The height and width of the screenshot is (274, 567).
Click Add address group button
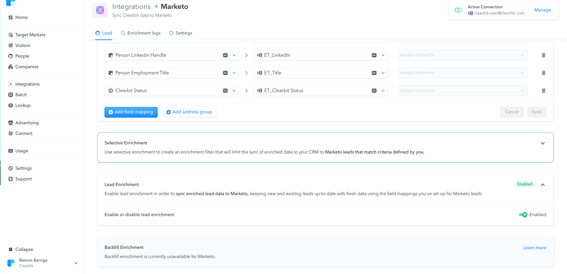tap(190, 112)
